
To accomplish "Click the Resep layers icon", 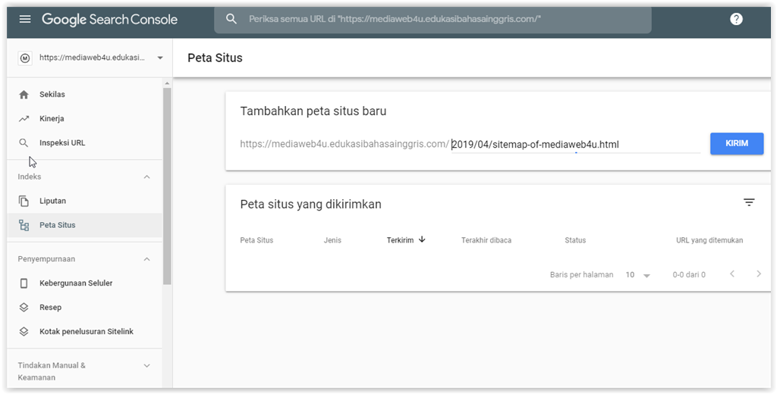I will (x=24, y=308).
